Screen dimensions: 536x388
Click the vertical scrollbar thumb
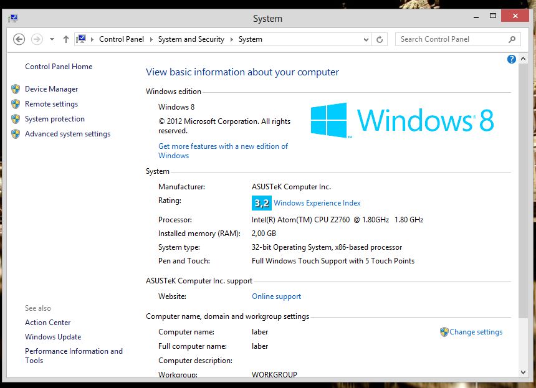(x=523, y=191)
